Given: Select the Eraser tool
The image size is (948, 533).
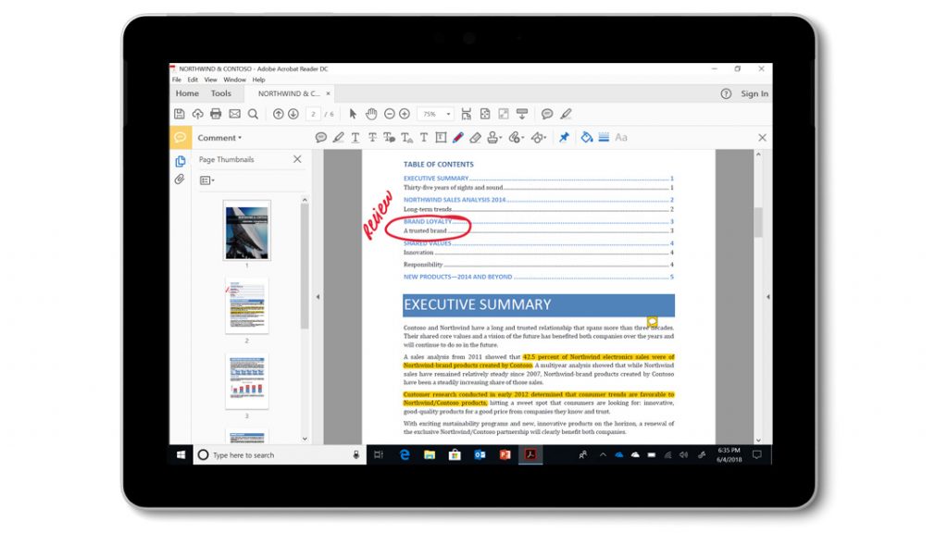Looking at the screenshot, I should [x=475, y=138].
